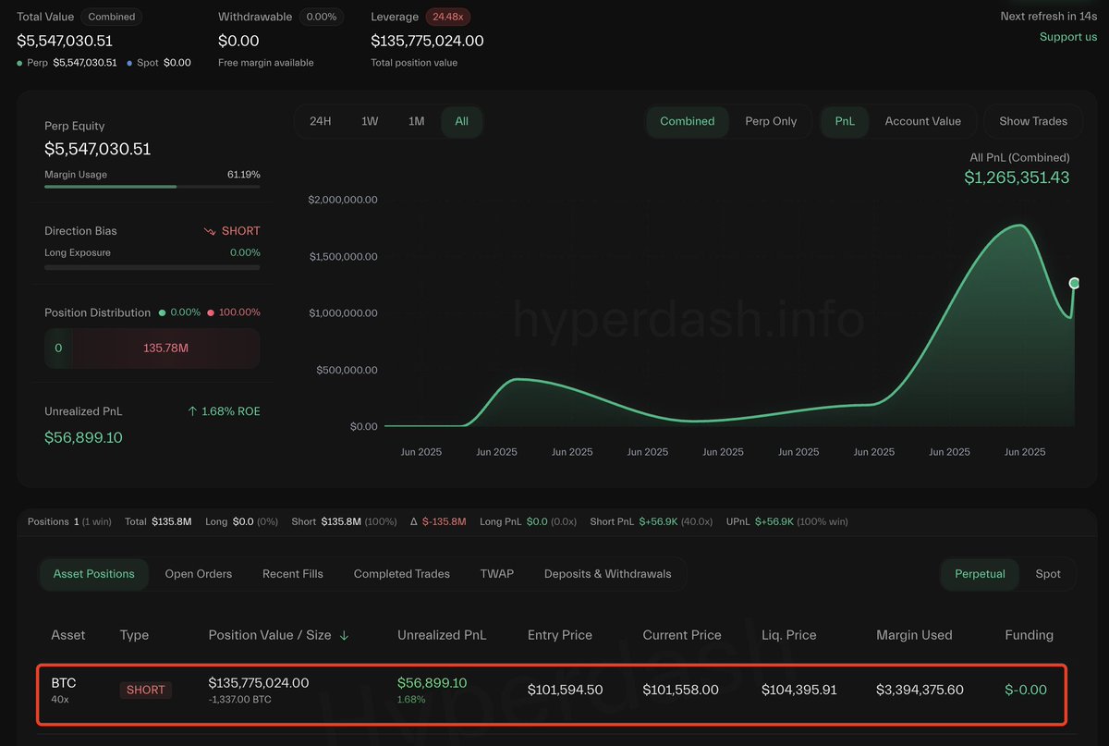Click the SHORT badge on BTC position
Screen dimensions: 1109x746
click(x=145, y=690)
